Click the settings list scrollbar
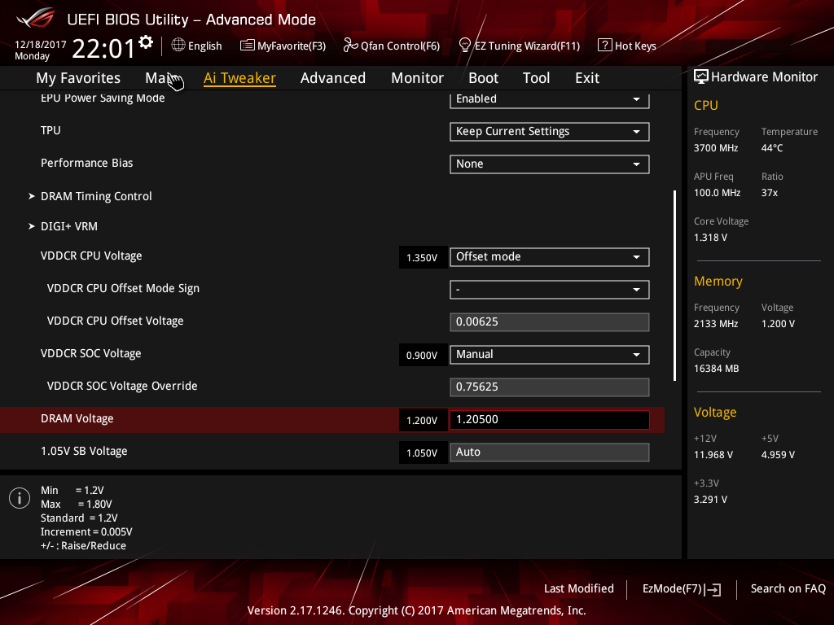 (674, 286)
